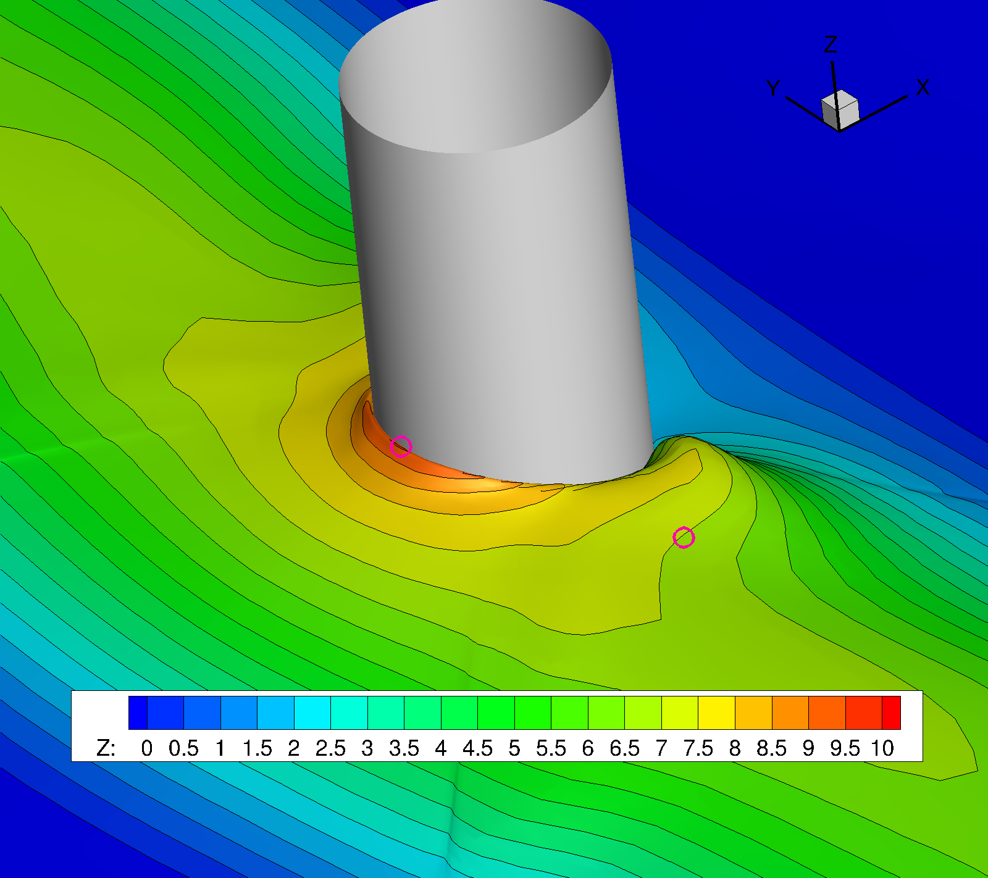Choose the cyan legend swatch between 2 and 2.5
Viewport: 988px width, 878px height.
tap(312, 713)
